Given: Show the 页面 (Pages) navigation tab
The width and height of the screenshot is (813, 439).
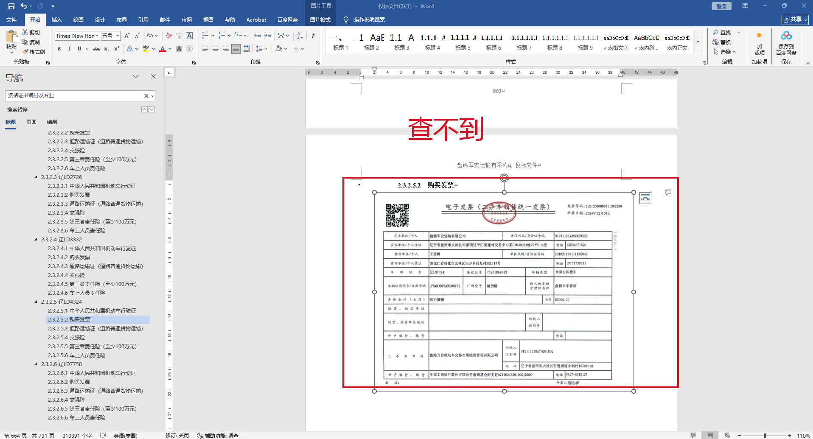Looking at the screenshot, I should pos(31,122).
